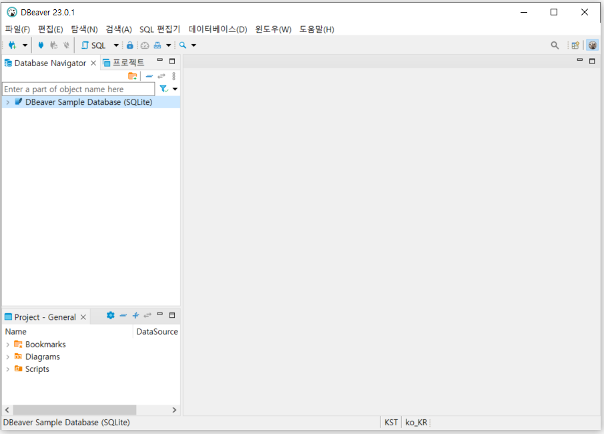This screenshot has width=604, height=434.
Task: Expand the DBeaver Sample Database node
Action: (x=8, y=102)
